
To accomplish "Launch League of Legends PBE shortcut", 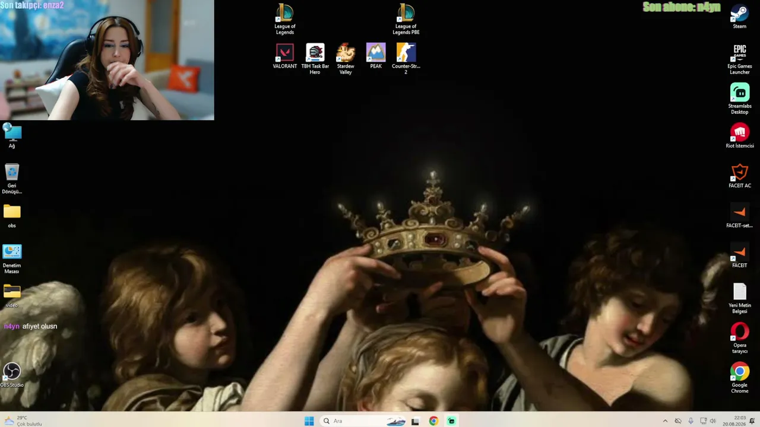I will [406, 19].
